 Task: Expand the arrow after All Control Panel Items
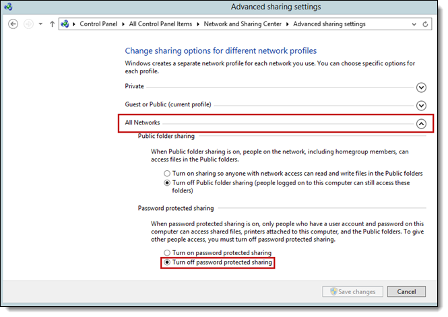(198, 24)
